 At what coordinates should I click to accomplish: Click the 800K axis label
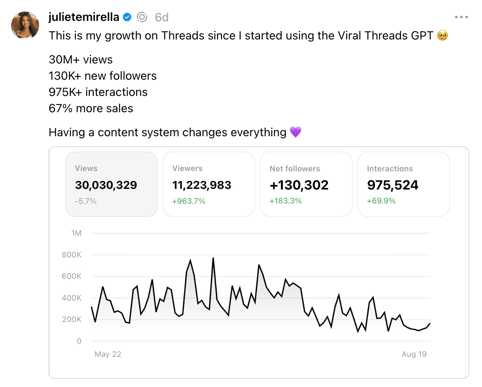(72, 255)
